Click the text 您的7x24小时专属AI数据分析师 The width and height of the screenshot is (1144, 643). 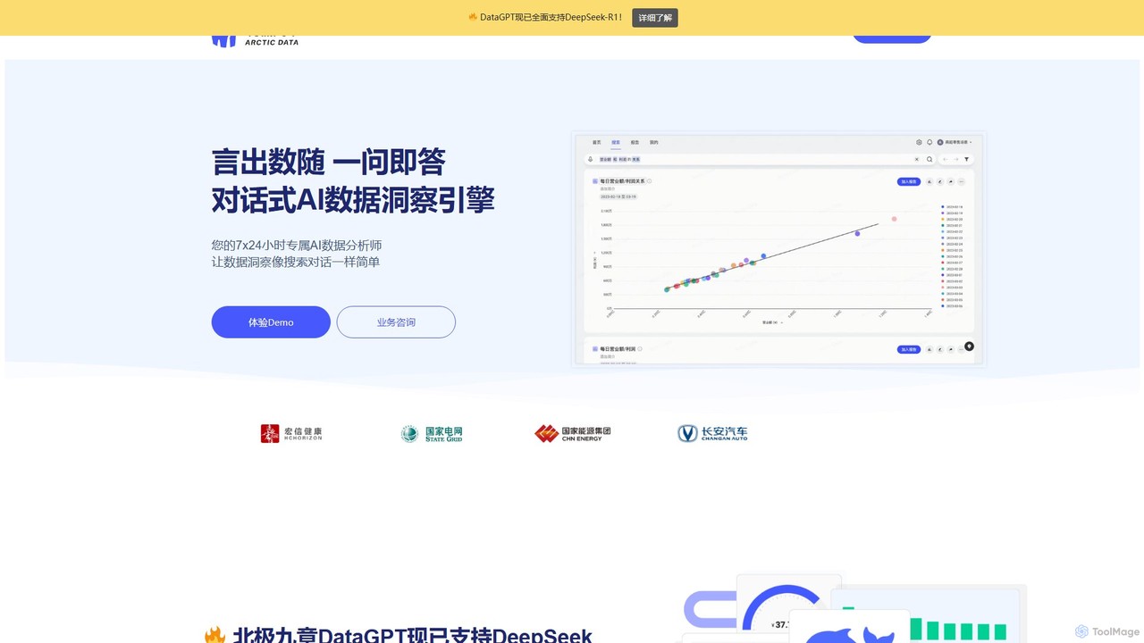[x=297, y=245]
